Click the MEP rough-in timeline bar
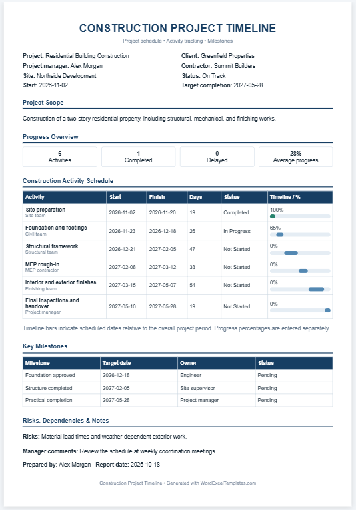Image resolution: width=356 pixels, height=510 pixels. click(303, 270)
